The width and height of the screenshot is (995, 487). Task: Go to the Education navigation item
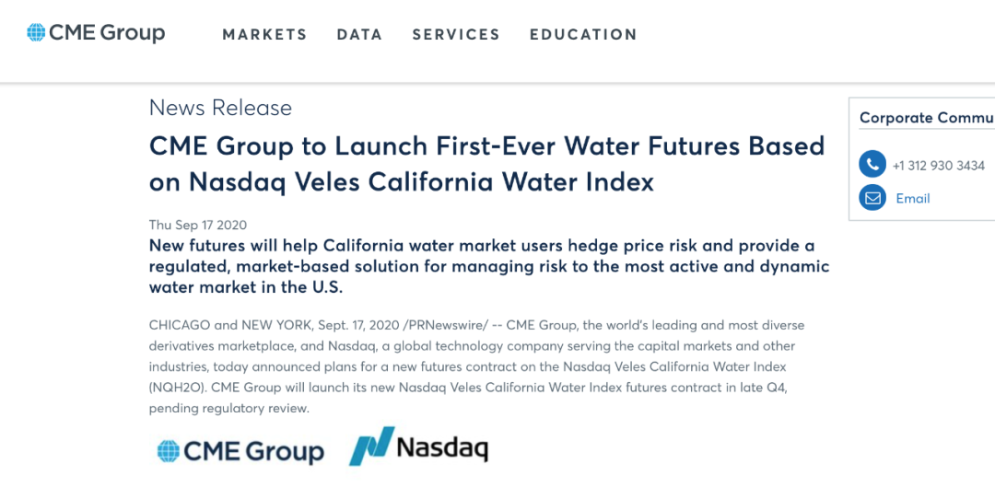pos(583,35)
